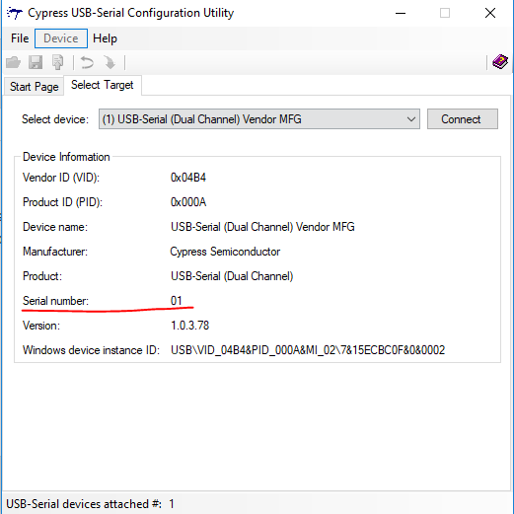Click the manufacturer value Cypress Semiconductor

point(225,252)
